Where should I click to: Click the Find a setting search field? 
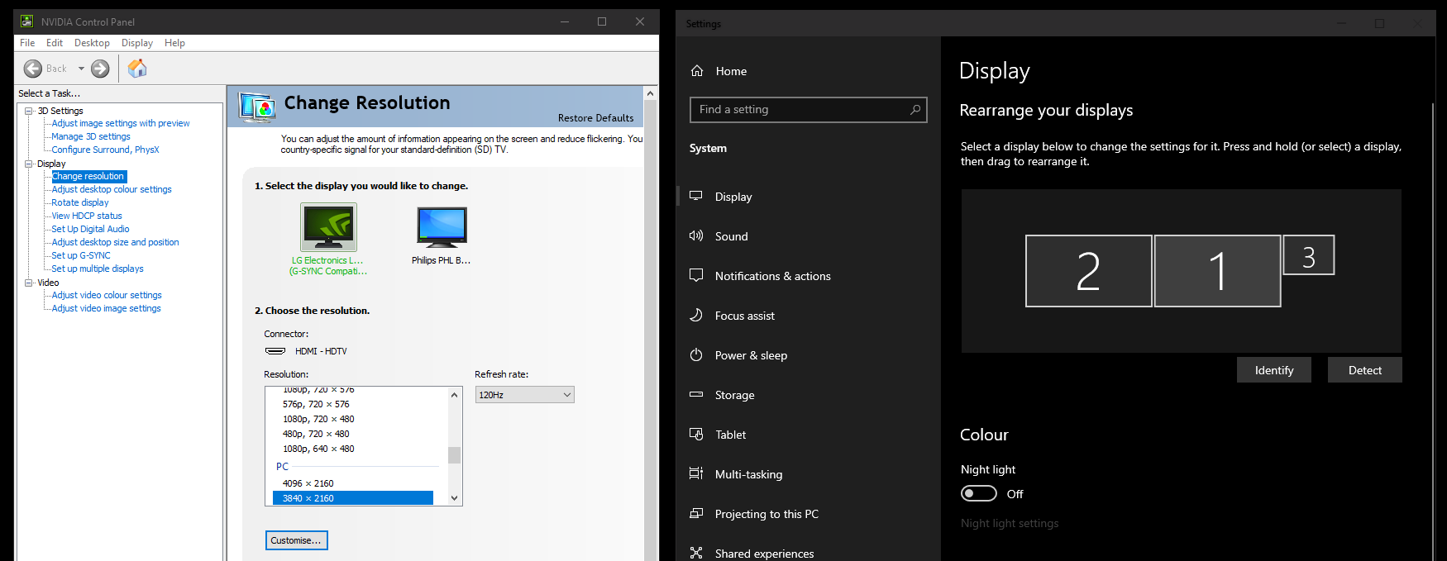tap(808, 109)
